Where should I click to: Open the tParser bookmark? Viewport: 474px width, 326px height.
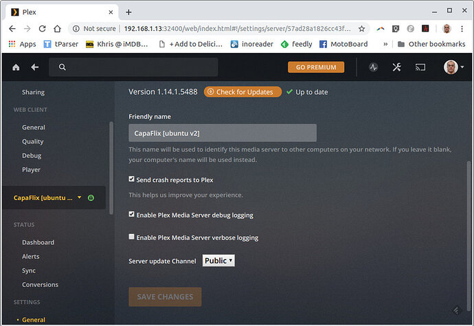[61, 44]
